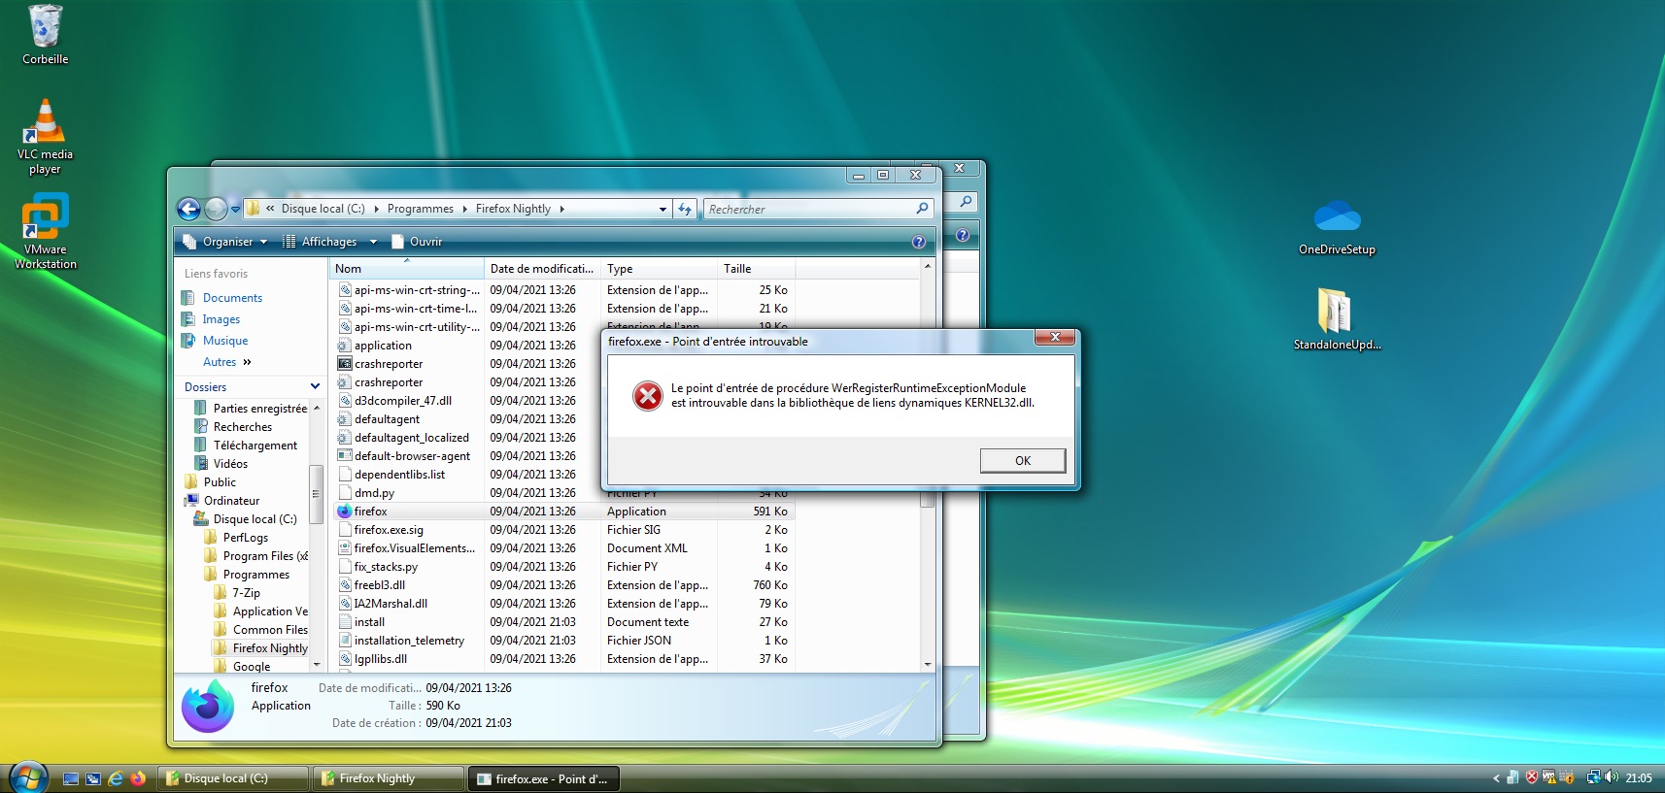Click the taskbar clock 21:05

[1639, 778]
